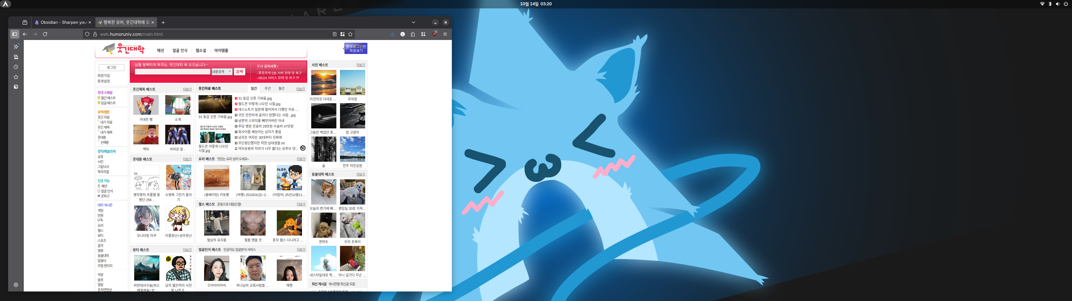This screenshot has height=301, width=1072.
Task: Open the clock showing 10월 14일 03:20
Action: coord(536,4)
